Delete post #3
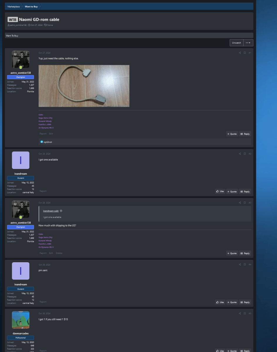The height and width of the screenshot is (352, 277). point(59,253)
